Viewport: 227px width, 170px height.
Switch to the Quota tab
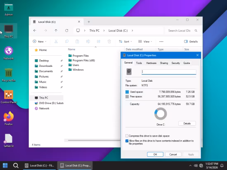(187, 63)
